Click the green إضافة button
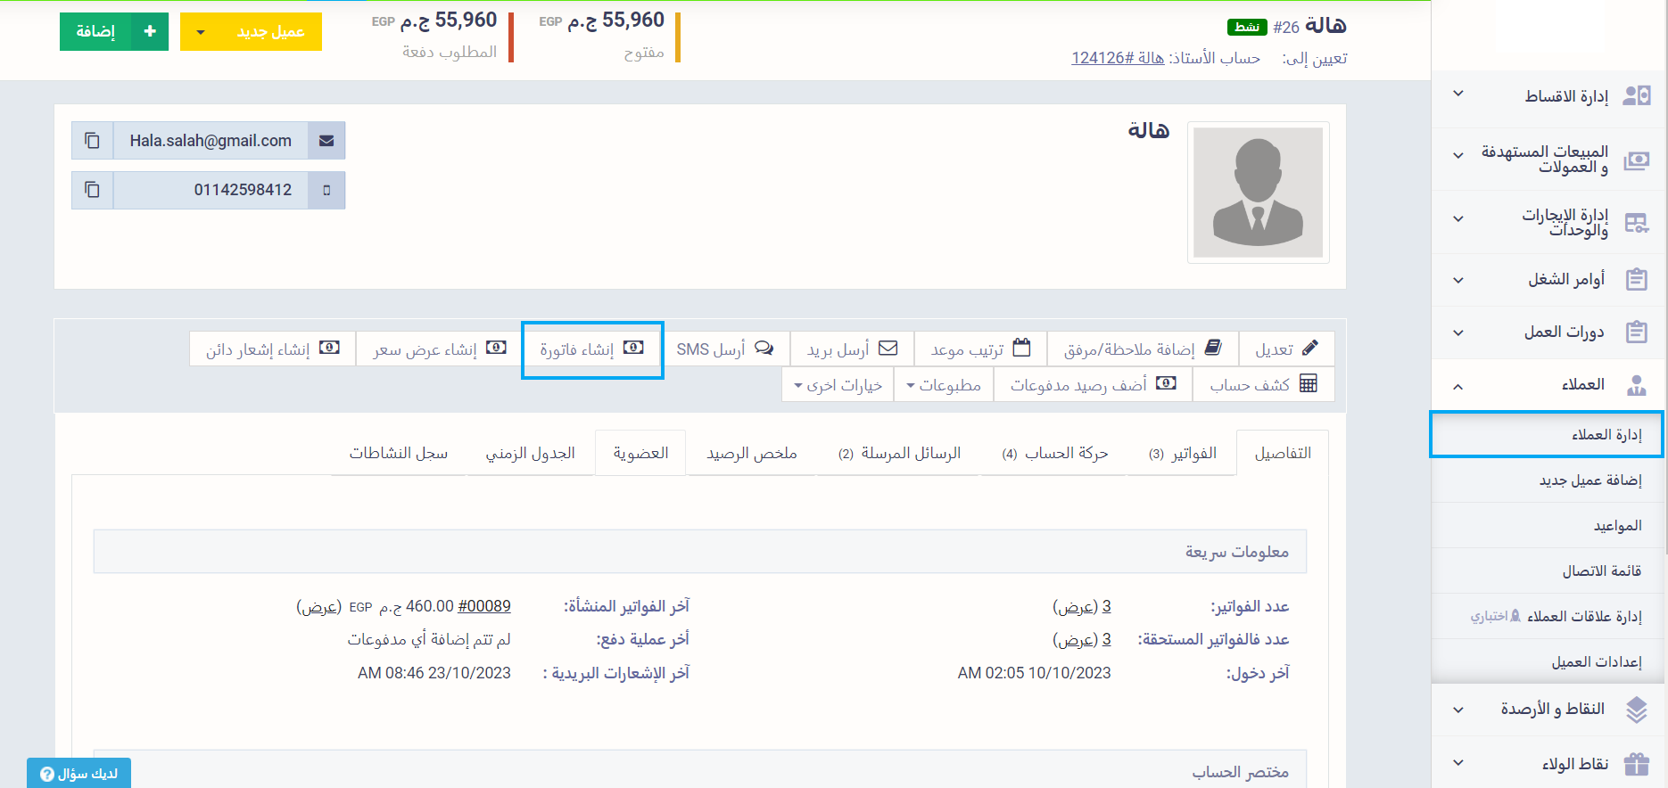Screen dimensions: 1668x788 tap(113, 32)
